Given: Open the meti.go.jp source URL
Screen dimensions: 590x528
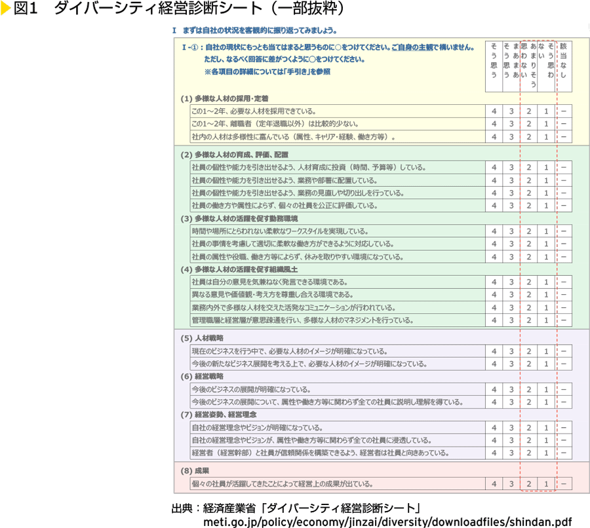Looking at the screenshot, I should [x=387, y=520].
